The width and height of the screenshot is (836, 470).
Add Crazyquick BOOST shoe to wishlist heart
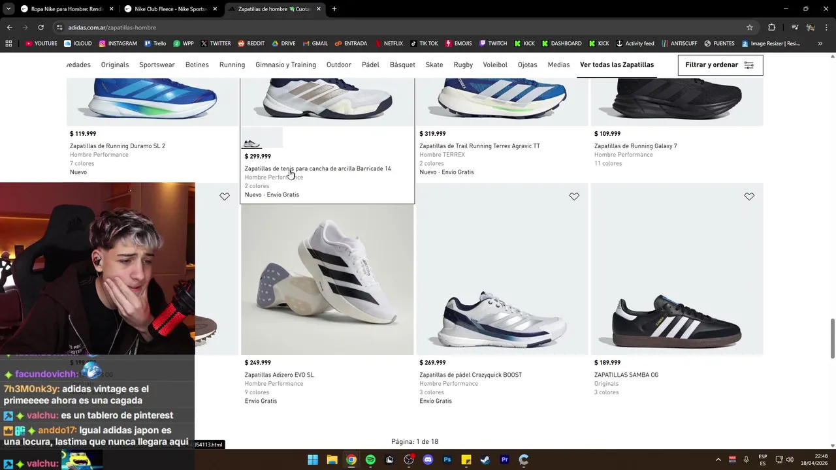[x=574, y=196]
